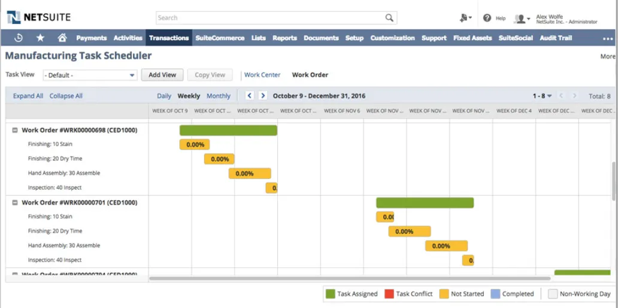Open the Transactions menu
Viewport: 618px width, 308px height.
tap(169, 38)
